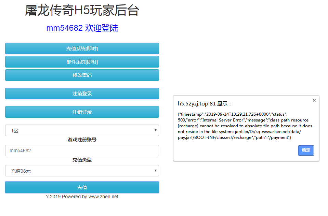Click the h5.52yzj.top:81 显示 dialog title
This screenshot has height=216, width=328.
point(205,104)
